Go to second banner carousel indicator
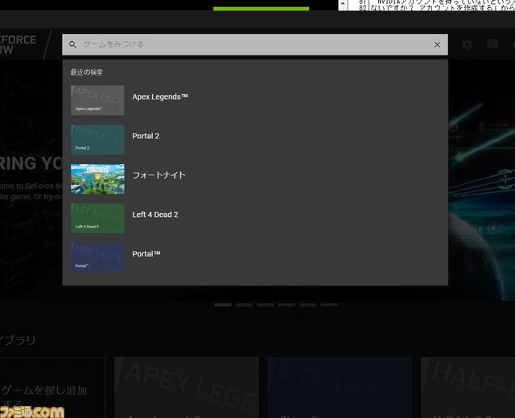The image size is (515, 418). coord(244,305)
